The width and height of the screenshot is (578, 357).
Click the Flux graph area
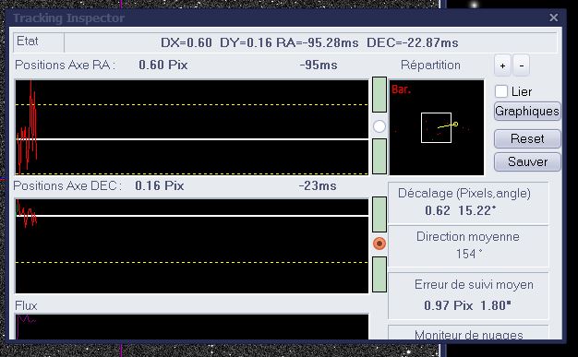click(x=192, y=327)
